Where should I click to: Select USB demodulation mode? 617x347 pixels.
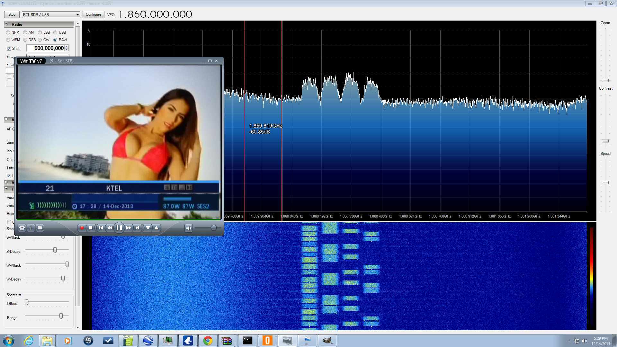(x=55, y=32)
